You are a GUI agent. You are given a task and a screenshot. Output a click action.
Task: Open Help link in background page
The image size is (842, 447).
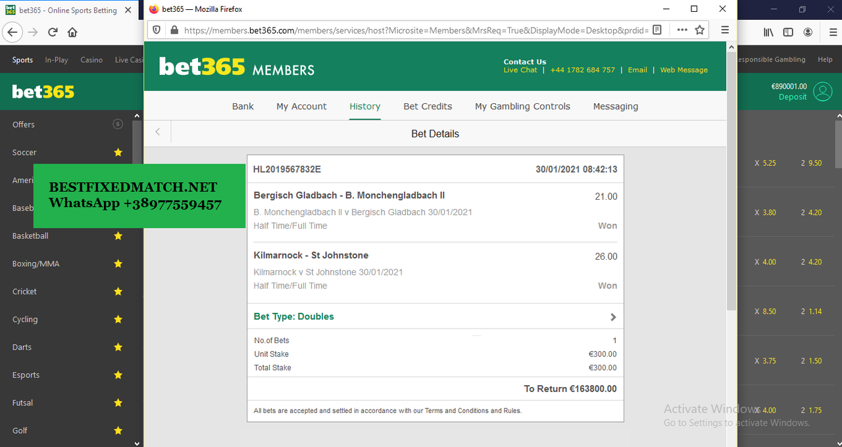(x=825, y=59)
